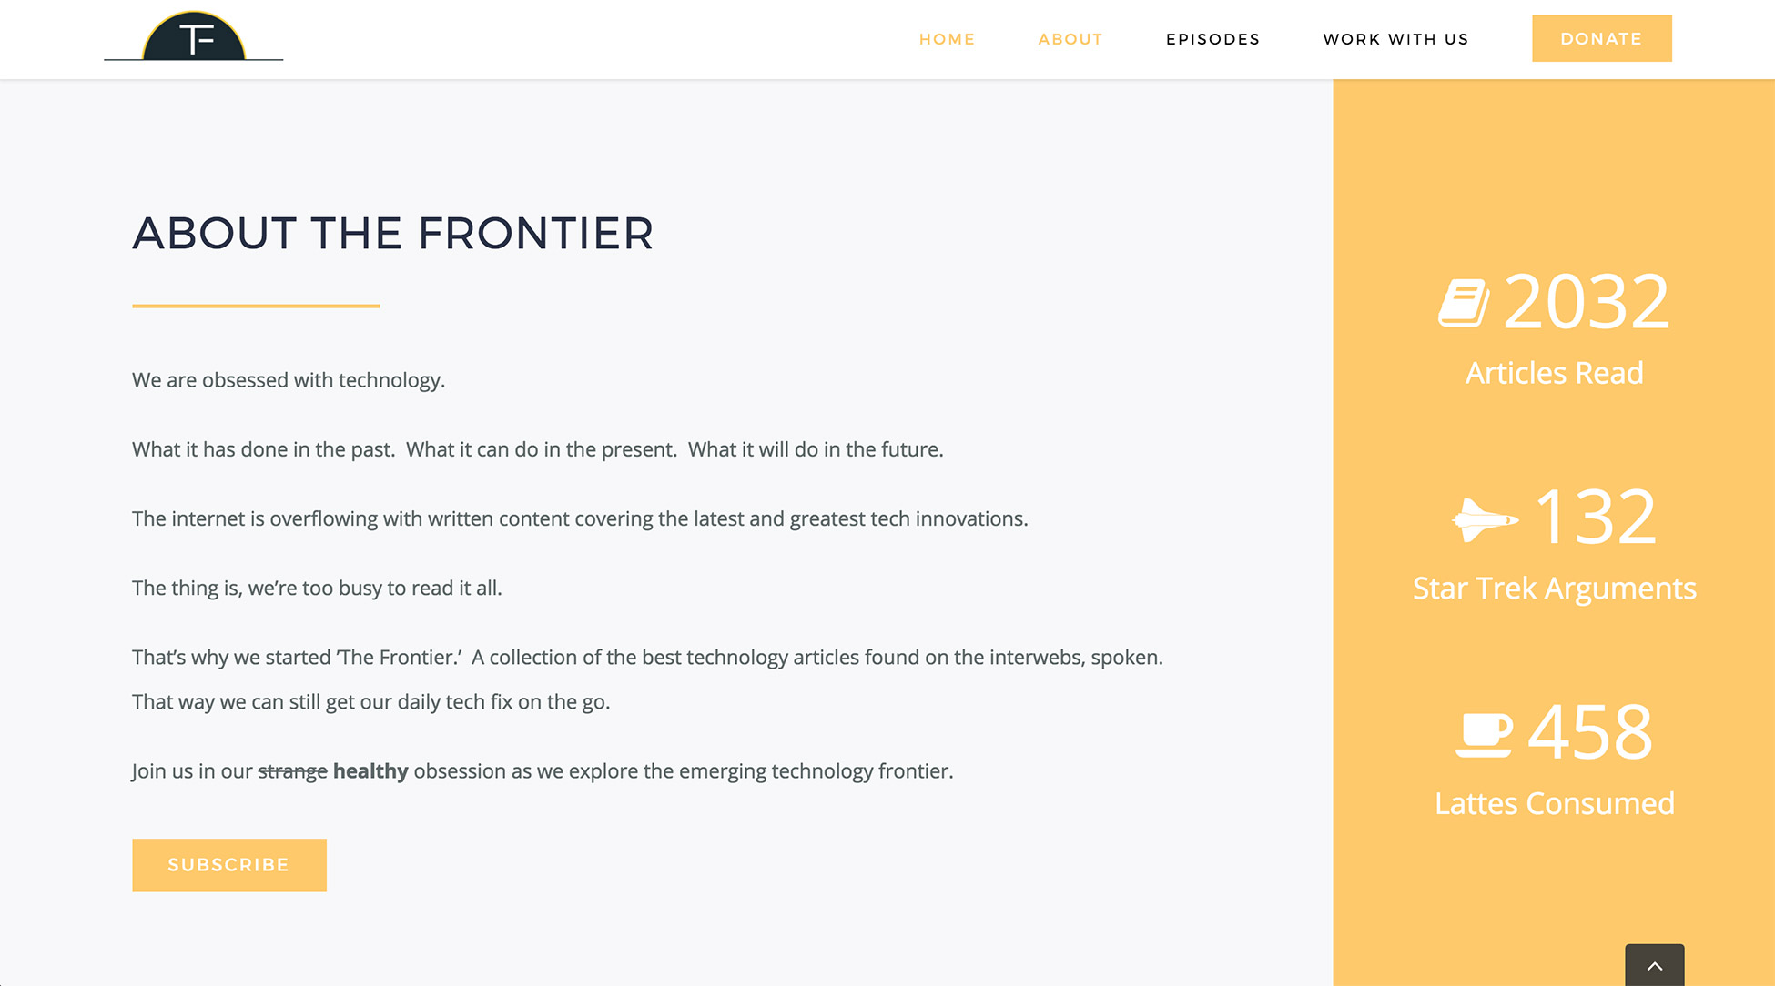
Task: Click the Lattes Consumed label
Action: pos(1555,804)
